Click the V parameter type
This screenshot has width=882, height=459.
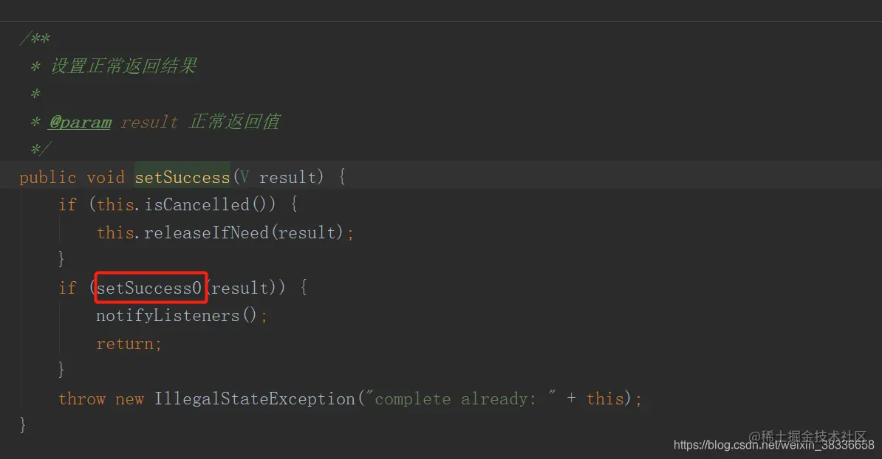[244, 178]
